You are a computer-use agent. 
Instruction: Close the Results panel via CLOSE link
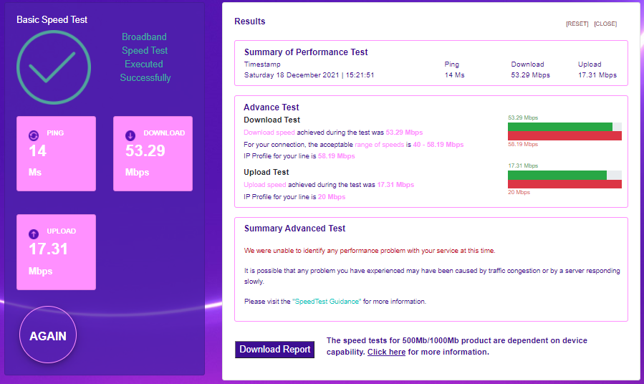pyautogui.click(x=605, y=24)
